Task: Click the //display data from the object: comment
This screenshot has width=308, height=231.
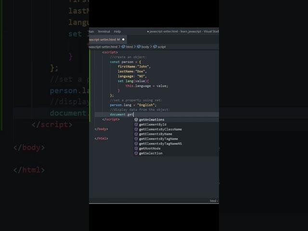Action: pyautogui.click(x=140, y=110)
